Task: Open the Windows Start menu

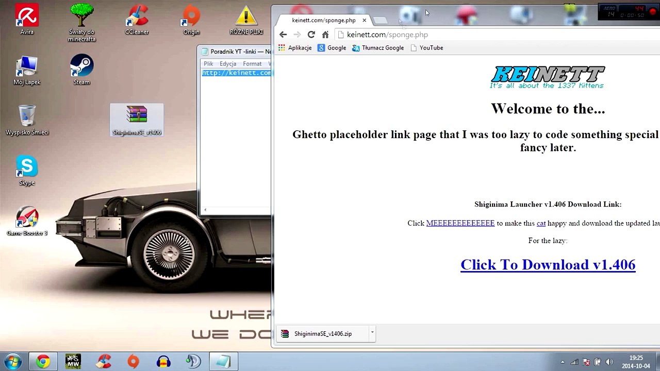Action: click(13, 361)
